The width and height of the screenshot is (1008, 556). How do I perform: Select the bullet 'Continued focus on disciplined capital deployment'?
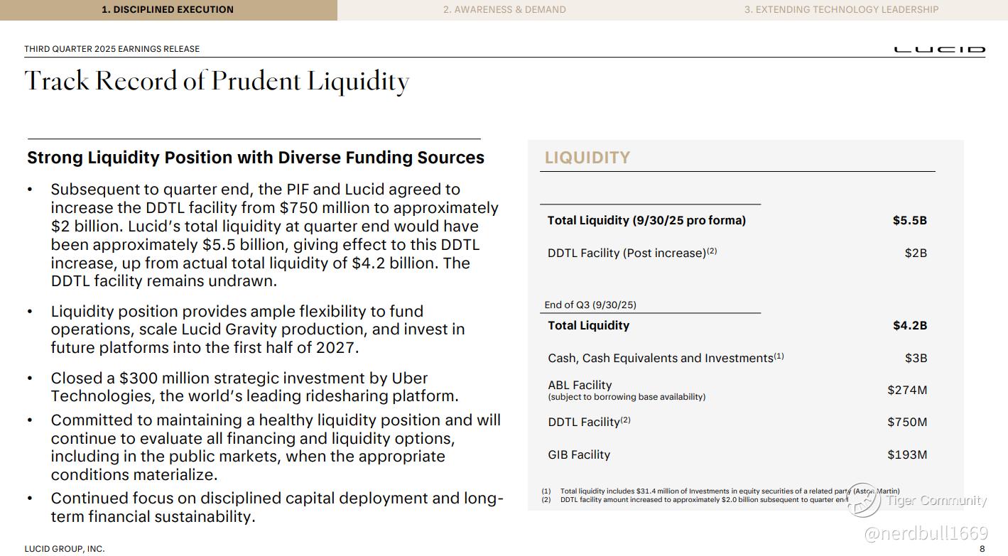277,507
